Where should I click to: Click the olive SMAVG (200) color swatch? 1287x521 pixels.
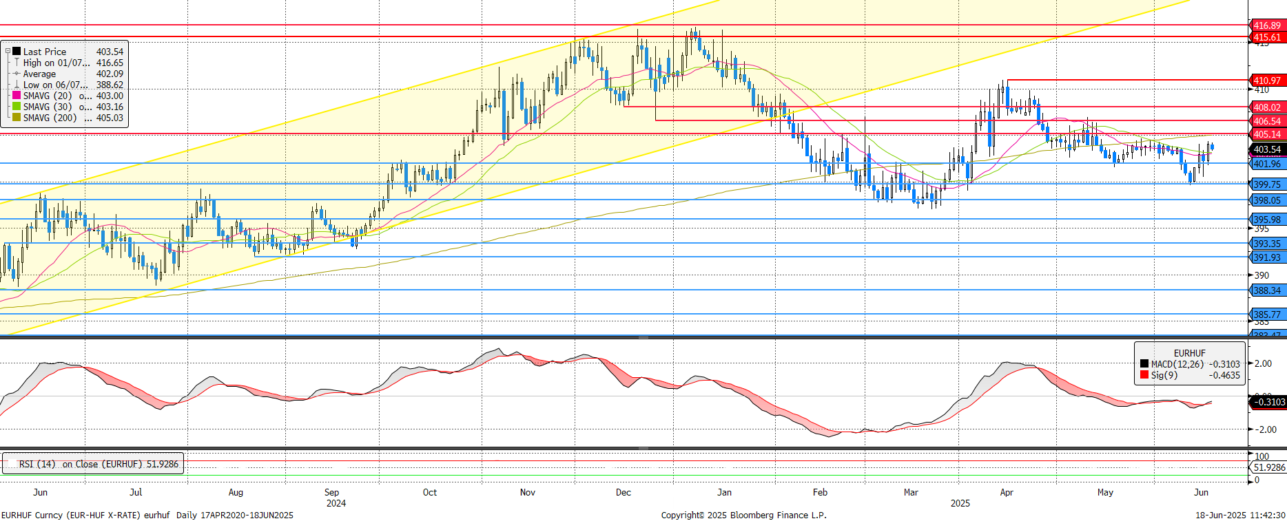[17, 117]
